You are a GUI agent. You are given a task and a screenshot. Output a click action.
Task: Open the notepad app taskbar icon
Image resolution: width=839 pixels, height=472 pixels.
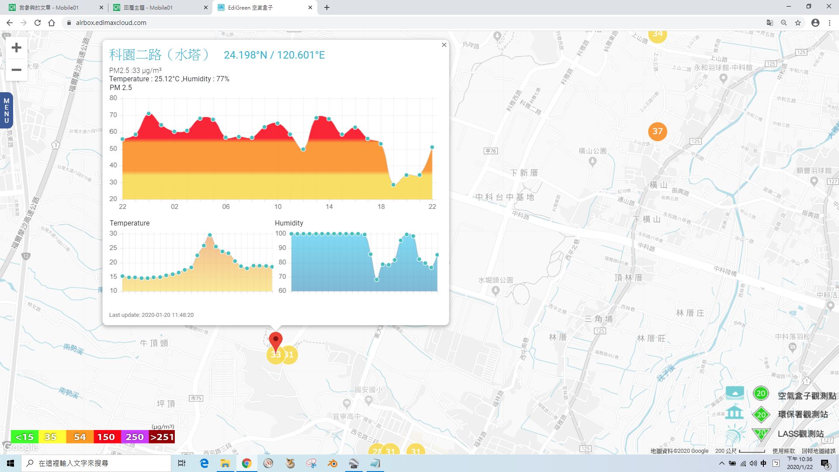pos(375,463)
